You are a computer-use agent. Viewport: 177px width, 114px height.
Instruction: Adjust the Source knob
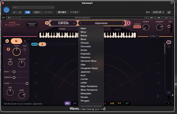(x=146, y=27)
